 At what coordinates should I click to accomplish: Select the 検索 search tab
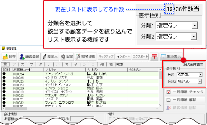[120, 64]
